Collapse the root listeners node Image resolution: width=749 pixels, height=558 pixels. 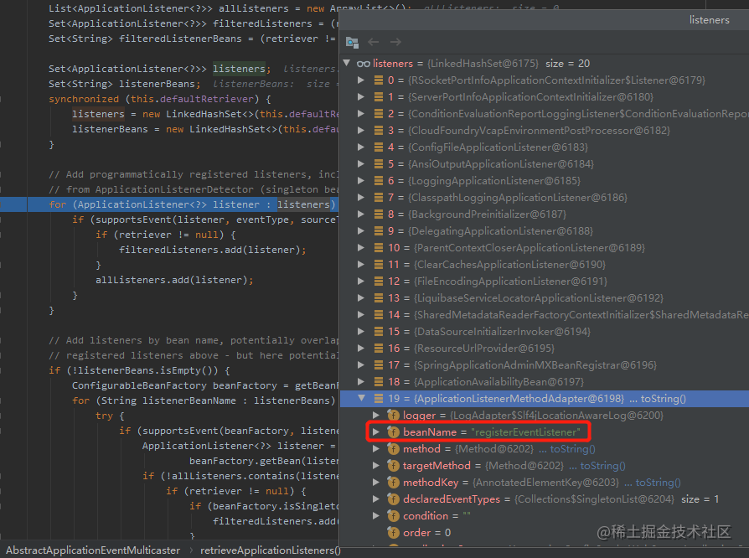[x=348, y=63]
